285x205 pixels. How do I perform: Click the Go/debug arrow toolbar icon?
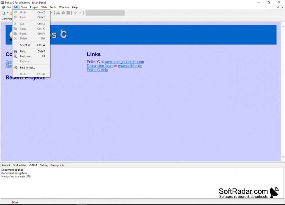click(x=75, y=13)
